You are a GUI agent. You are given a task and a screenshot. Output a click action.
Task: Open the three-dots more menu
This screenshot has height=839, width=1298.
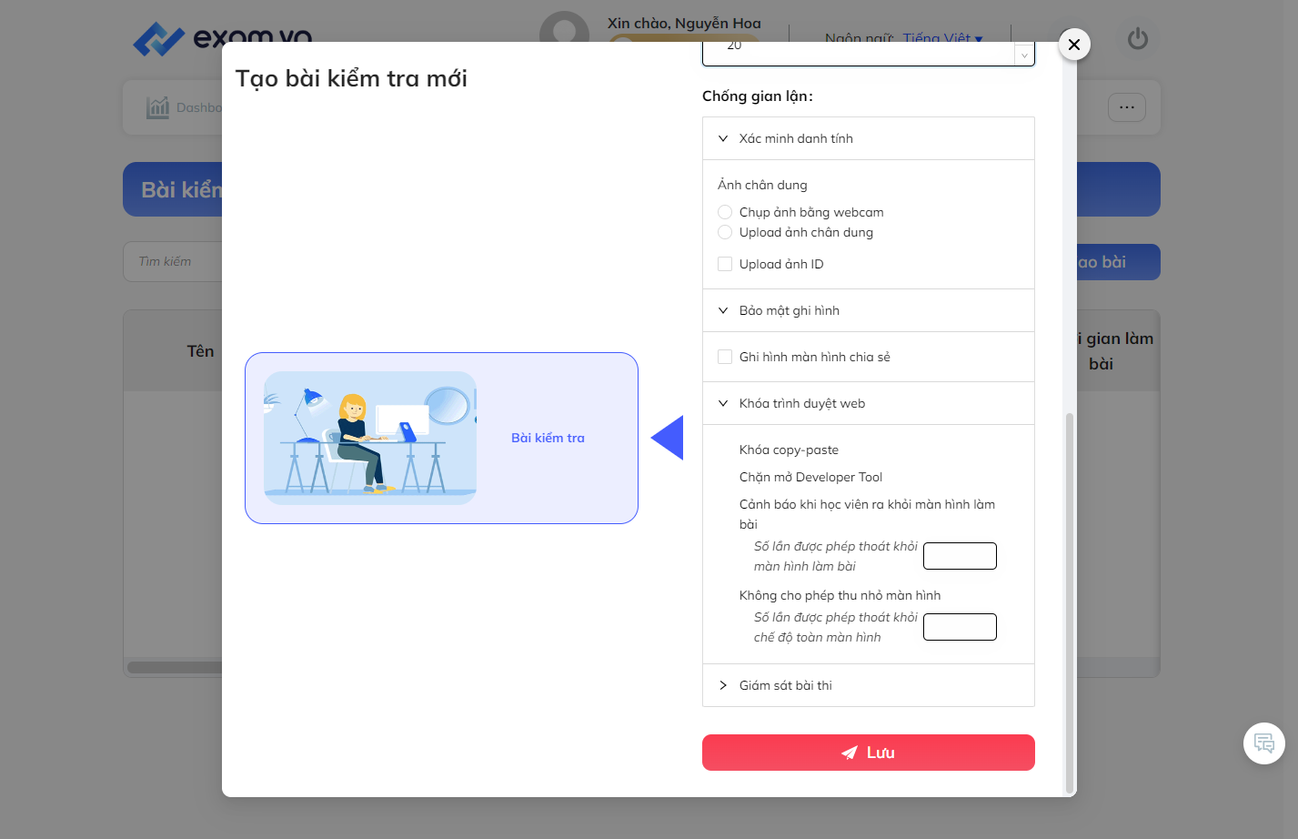click(x=1127, y=107)
